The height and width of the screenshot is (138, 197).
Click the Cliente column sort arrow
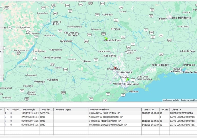click(181, 110)
